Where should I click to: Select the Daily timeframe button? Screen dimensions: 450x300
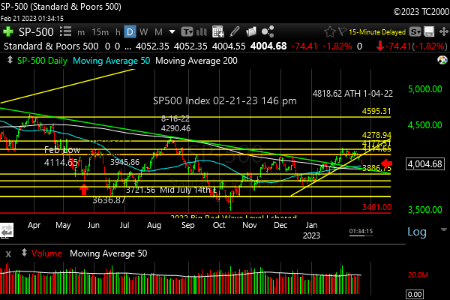(130, 32)
